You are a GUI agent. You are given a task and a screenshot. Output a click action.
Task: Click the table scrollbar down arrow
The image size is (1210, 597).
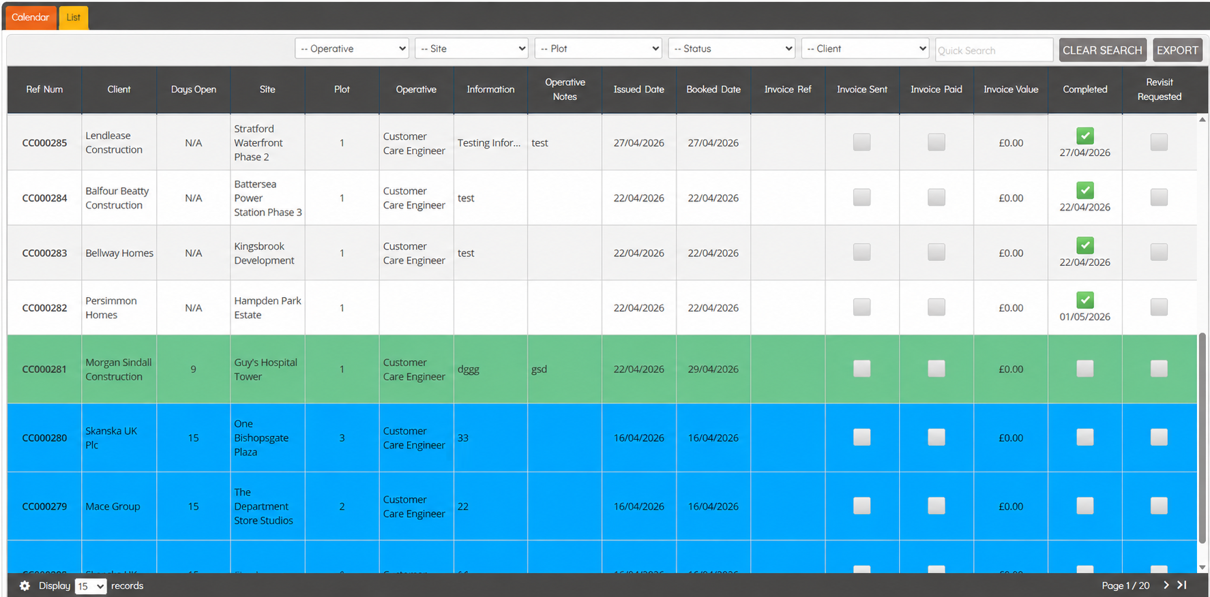click(x=1202, y=567)
